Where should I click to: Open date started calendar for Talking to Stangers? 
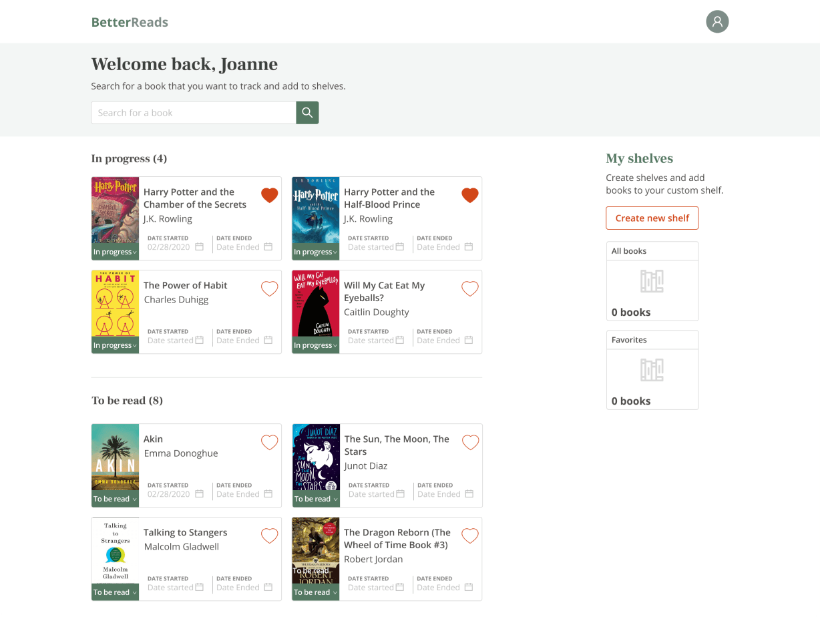coord(199,588)
